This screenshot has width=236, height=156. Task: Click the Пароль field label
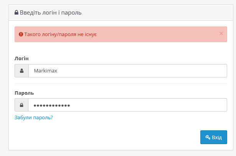pyautogui.click(x=24, y=93)
